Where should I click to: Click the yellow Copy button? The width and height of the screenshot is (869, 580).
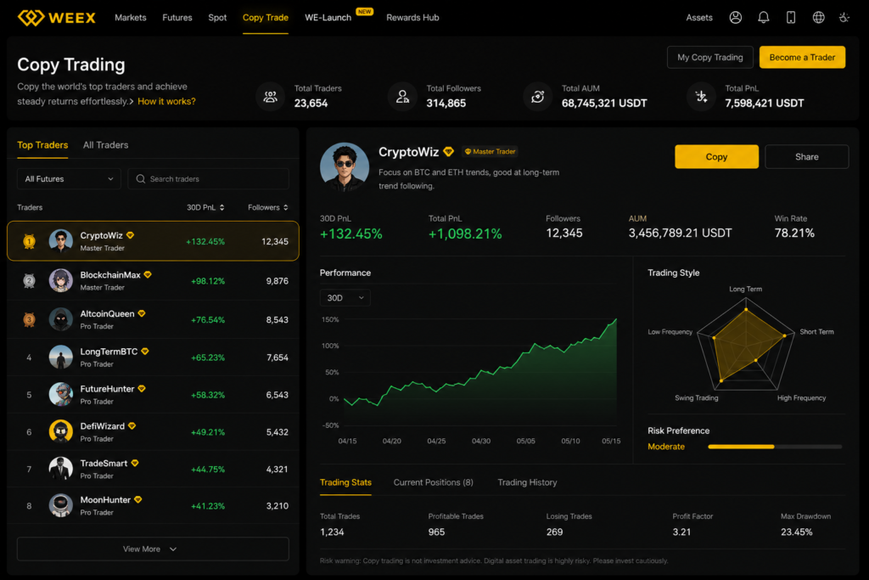[x=716, y=157]
